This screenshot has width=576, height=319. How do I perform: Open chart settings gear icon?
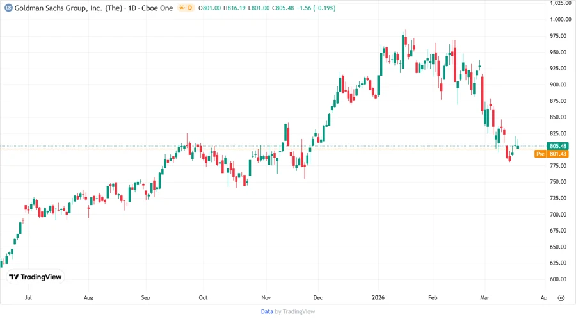(561, 298)
